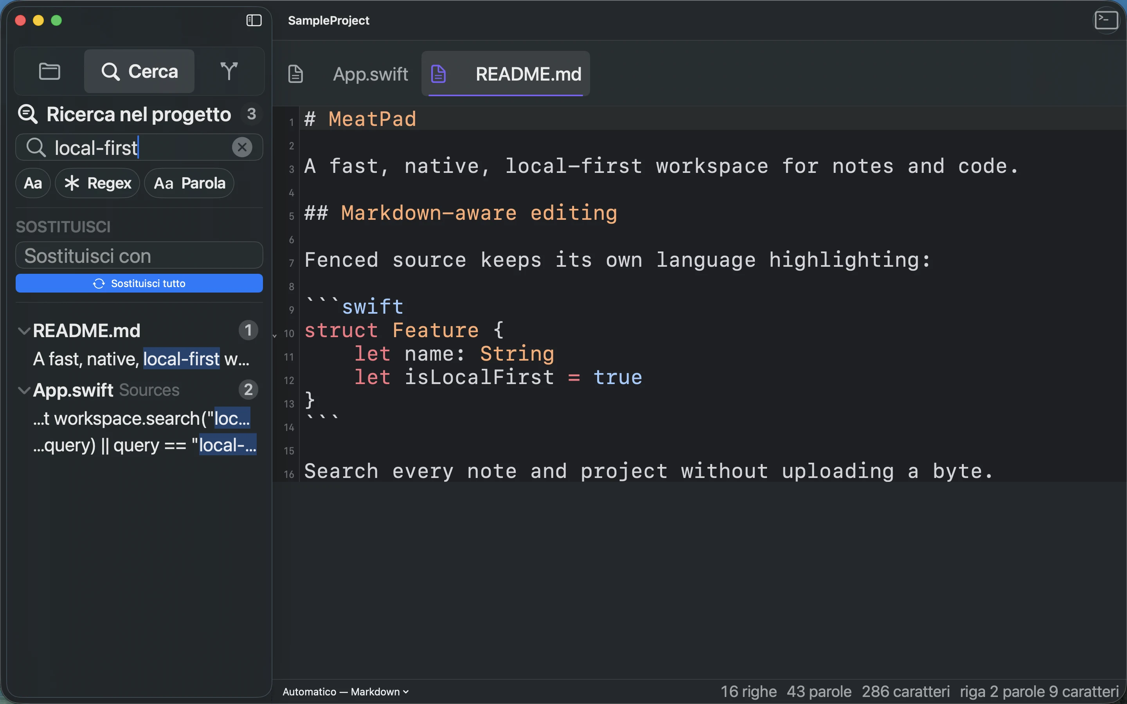
Task: Click the 'Fenced source keeps' line
Action: coord(617,260)
